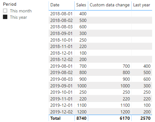
Task: Click the 2019-11-01 date cell
Action: 61,99
